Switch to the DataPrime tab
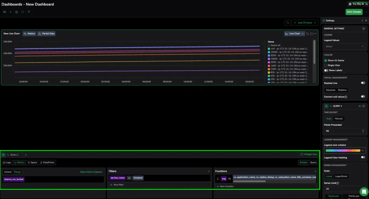Image resolution: width=369 pixels, height=199 pixels. [x=47, y=163]
